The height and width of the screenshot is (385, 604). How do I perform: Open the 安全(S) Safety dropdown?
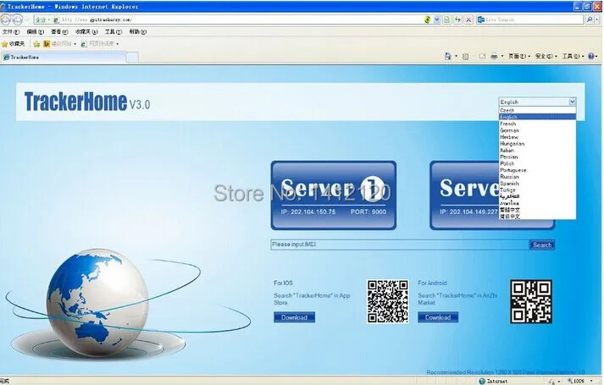[x=546, y=56]
